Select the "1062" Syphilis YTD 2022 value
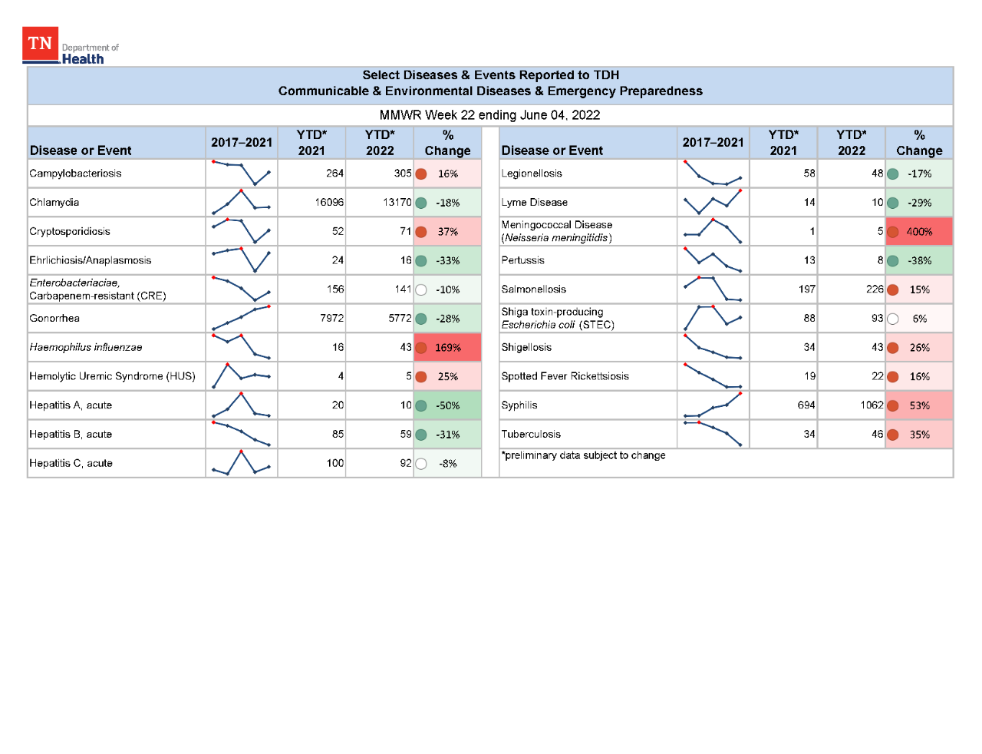 pos(872,405)
